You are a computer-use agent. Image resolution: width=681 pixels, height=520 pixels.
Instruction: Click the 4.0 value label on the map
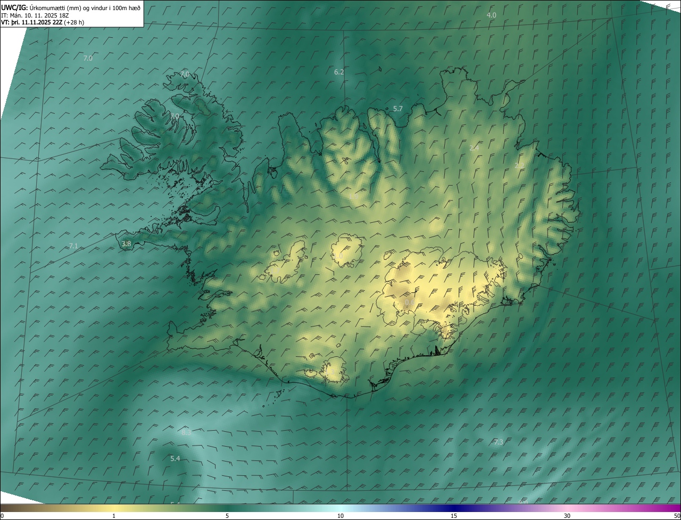[491, 15]
